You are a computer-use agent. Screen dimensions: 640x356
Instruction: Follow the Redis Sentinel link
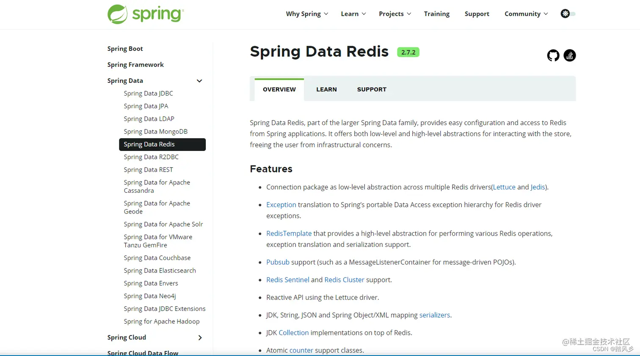[x=288, y=280]
